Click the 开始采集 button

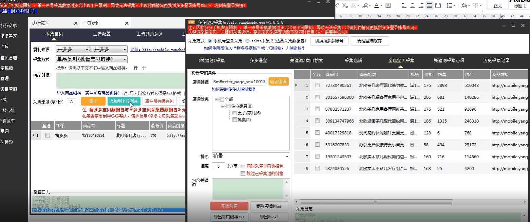point(229,206)
